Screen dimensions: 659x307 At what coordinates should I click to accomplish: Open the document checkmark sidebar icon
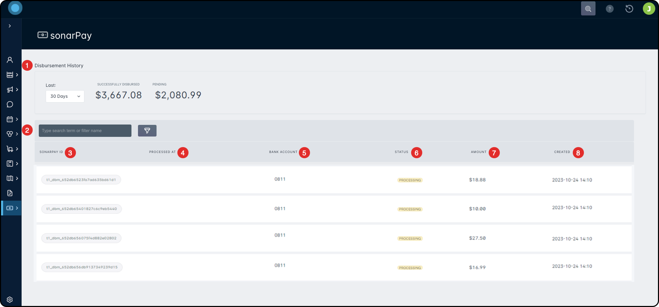tap(10, 193)
